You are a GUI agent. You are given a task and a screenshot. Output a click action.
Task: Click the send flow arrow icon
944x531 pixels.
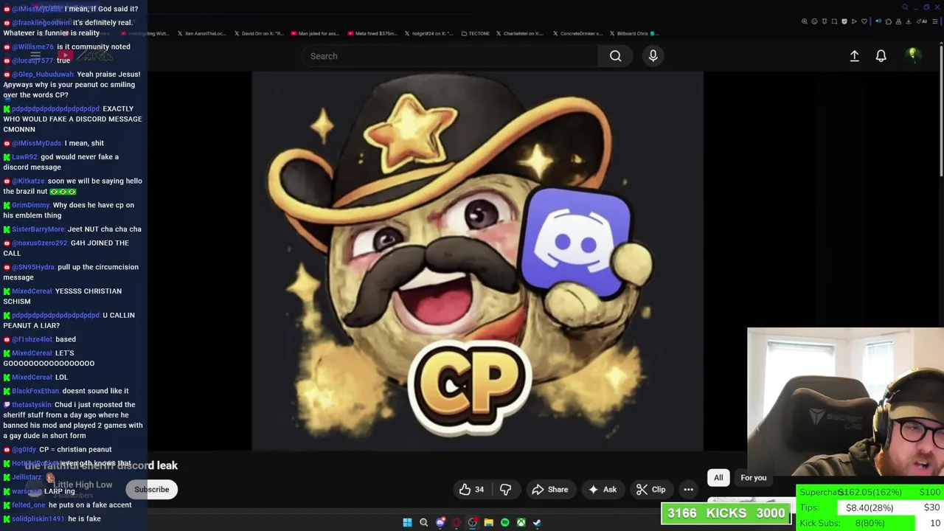click(x=854, y=21)
